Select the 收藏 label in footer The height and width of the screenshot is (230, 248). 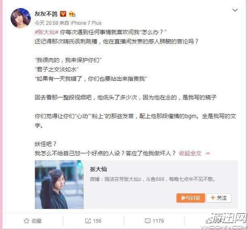click(36, 221)
